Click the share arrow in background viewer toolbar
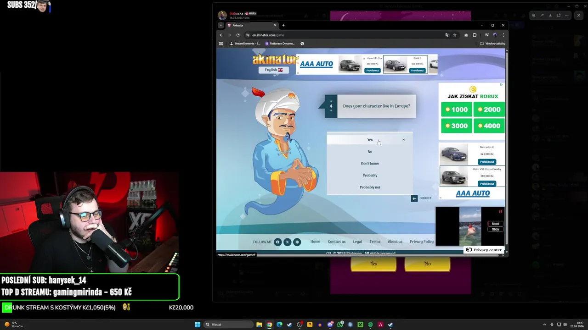The height and width of the screenshot is (330, 588). [542, 15]
